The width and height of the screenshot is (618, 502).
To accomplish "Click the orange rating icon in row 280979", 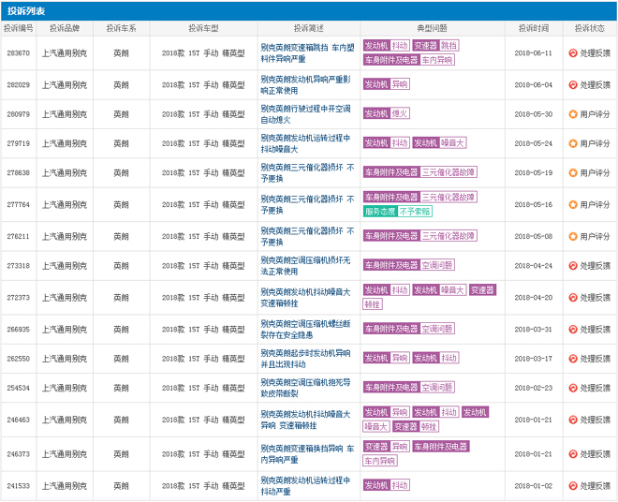I will 573,114.
